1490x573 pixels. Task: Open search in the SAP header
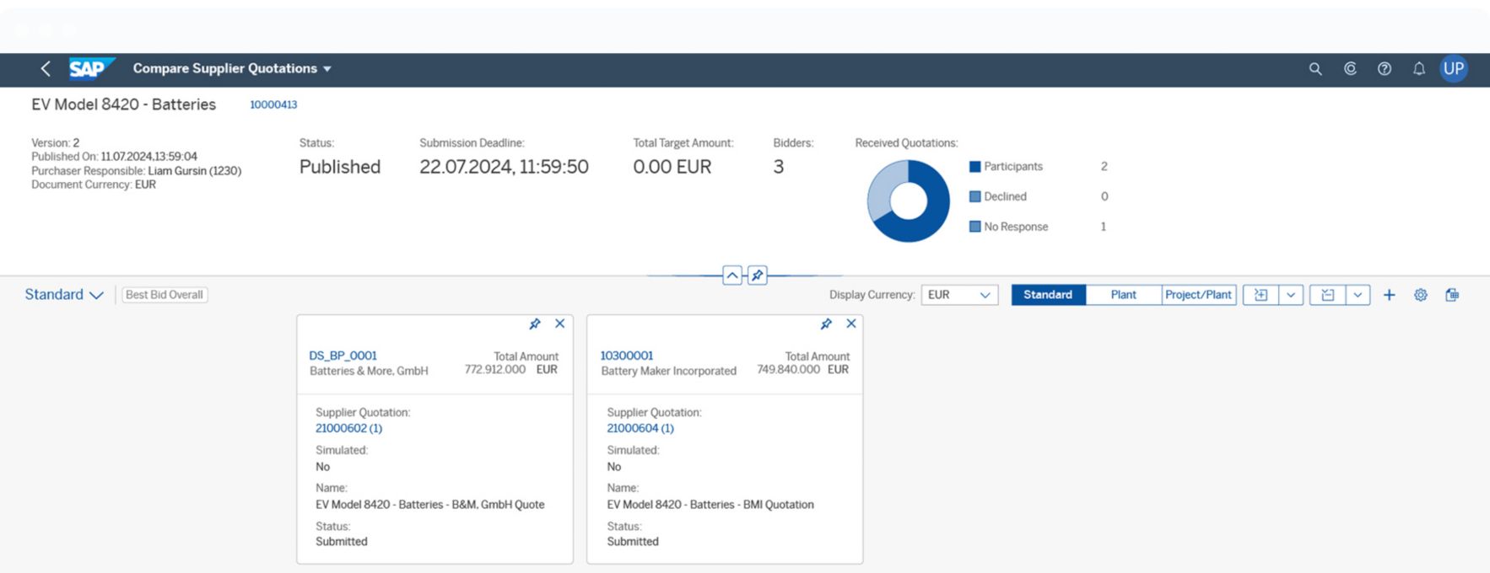click(x=1315, y=69)
